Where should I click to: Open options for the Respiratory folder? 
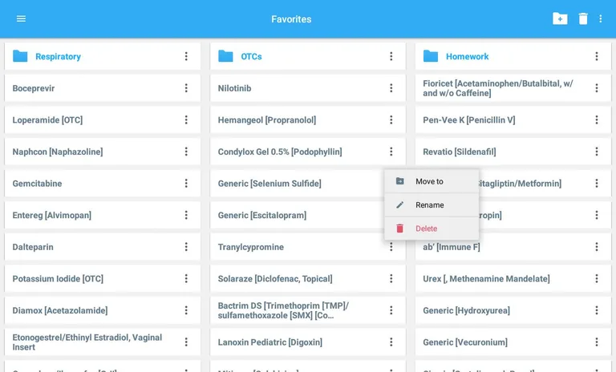click(186, 56)
